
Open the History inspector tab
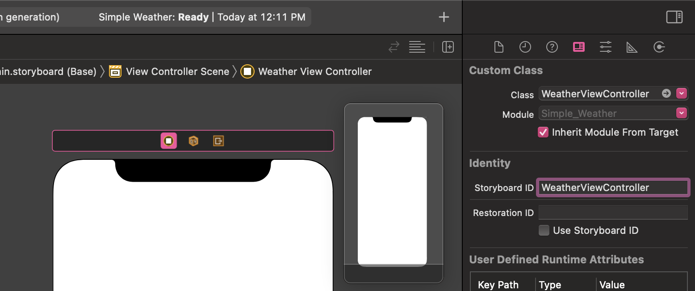click(x=525, y=47)
